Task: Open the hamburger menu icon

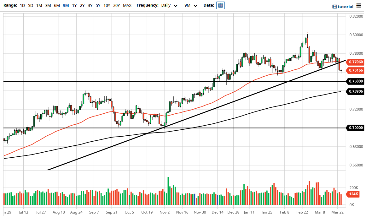Action: pos(359,5)
